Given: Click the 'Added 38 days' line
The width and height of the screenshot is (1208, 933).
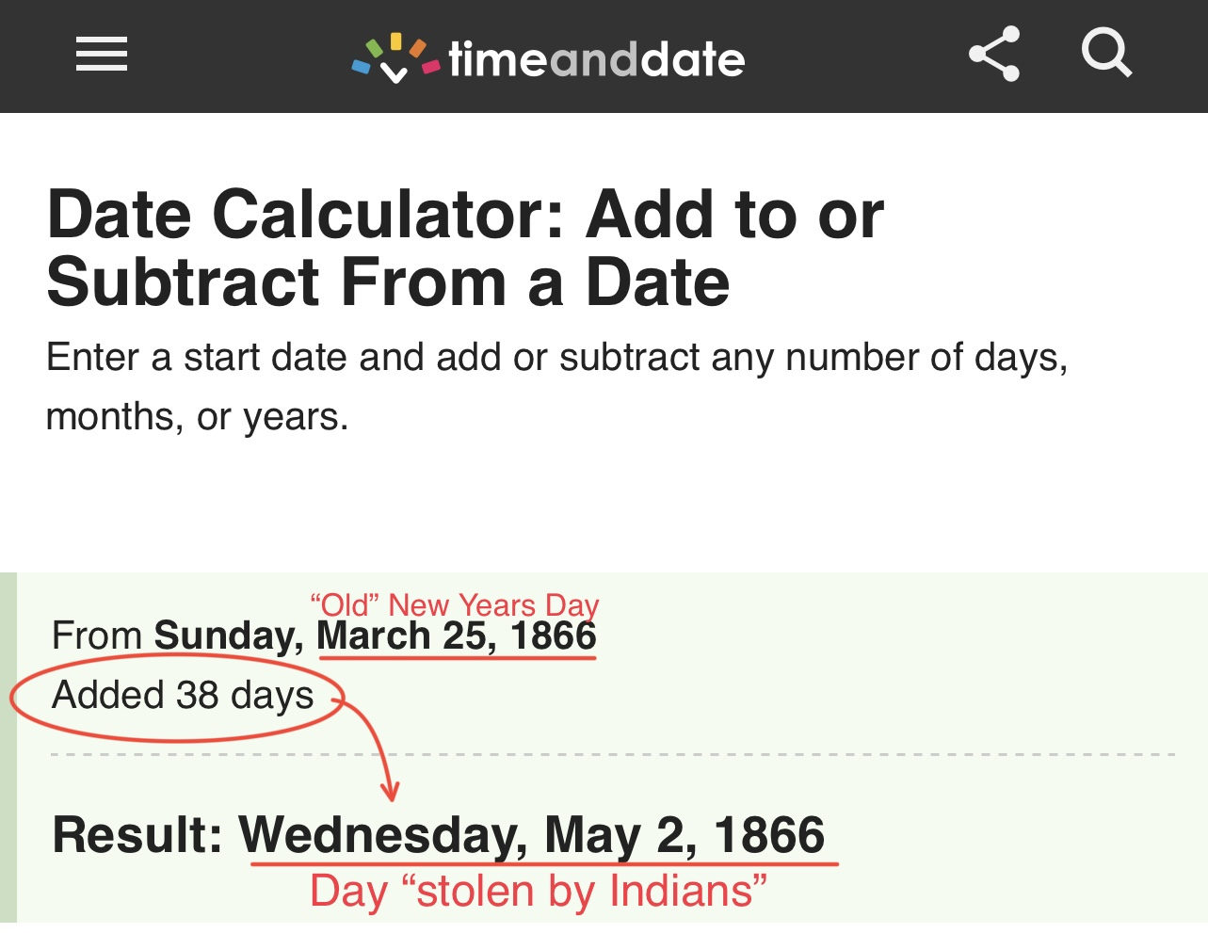Looking at the screenshot, I should (x=183, y=696).
